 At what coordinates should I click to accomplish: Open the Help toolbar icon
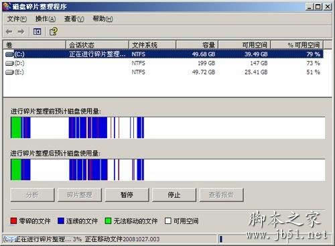[54, 32]
